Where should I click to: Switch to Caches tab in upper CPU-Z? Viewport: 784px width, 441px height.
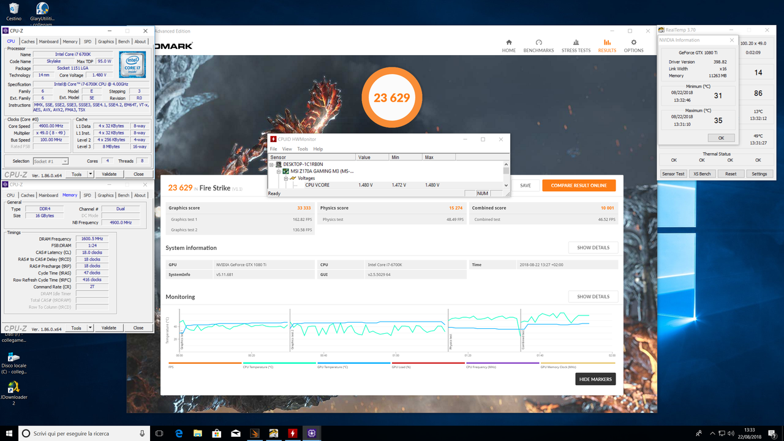click(28, 42)
